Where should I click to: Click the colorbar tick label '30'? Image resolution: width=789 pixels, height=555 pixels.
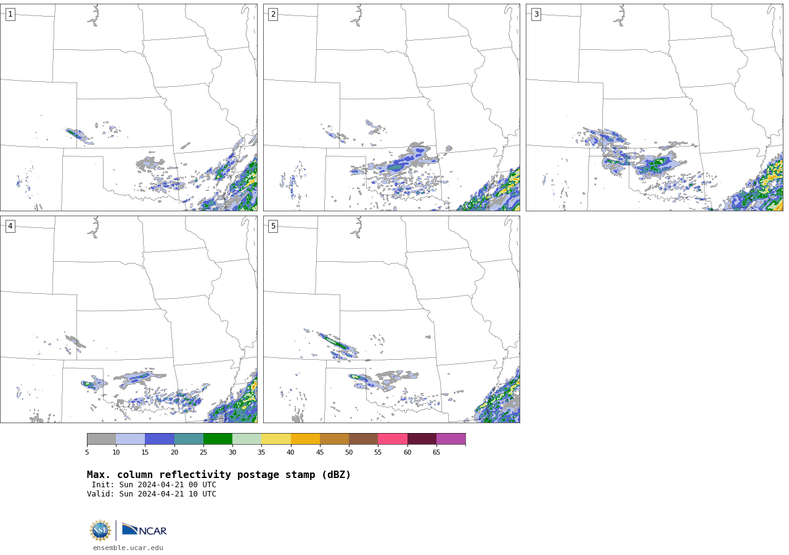232,453
